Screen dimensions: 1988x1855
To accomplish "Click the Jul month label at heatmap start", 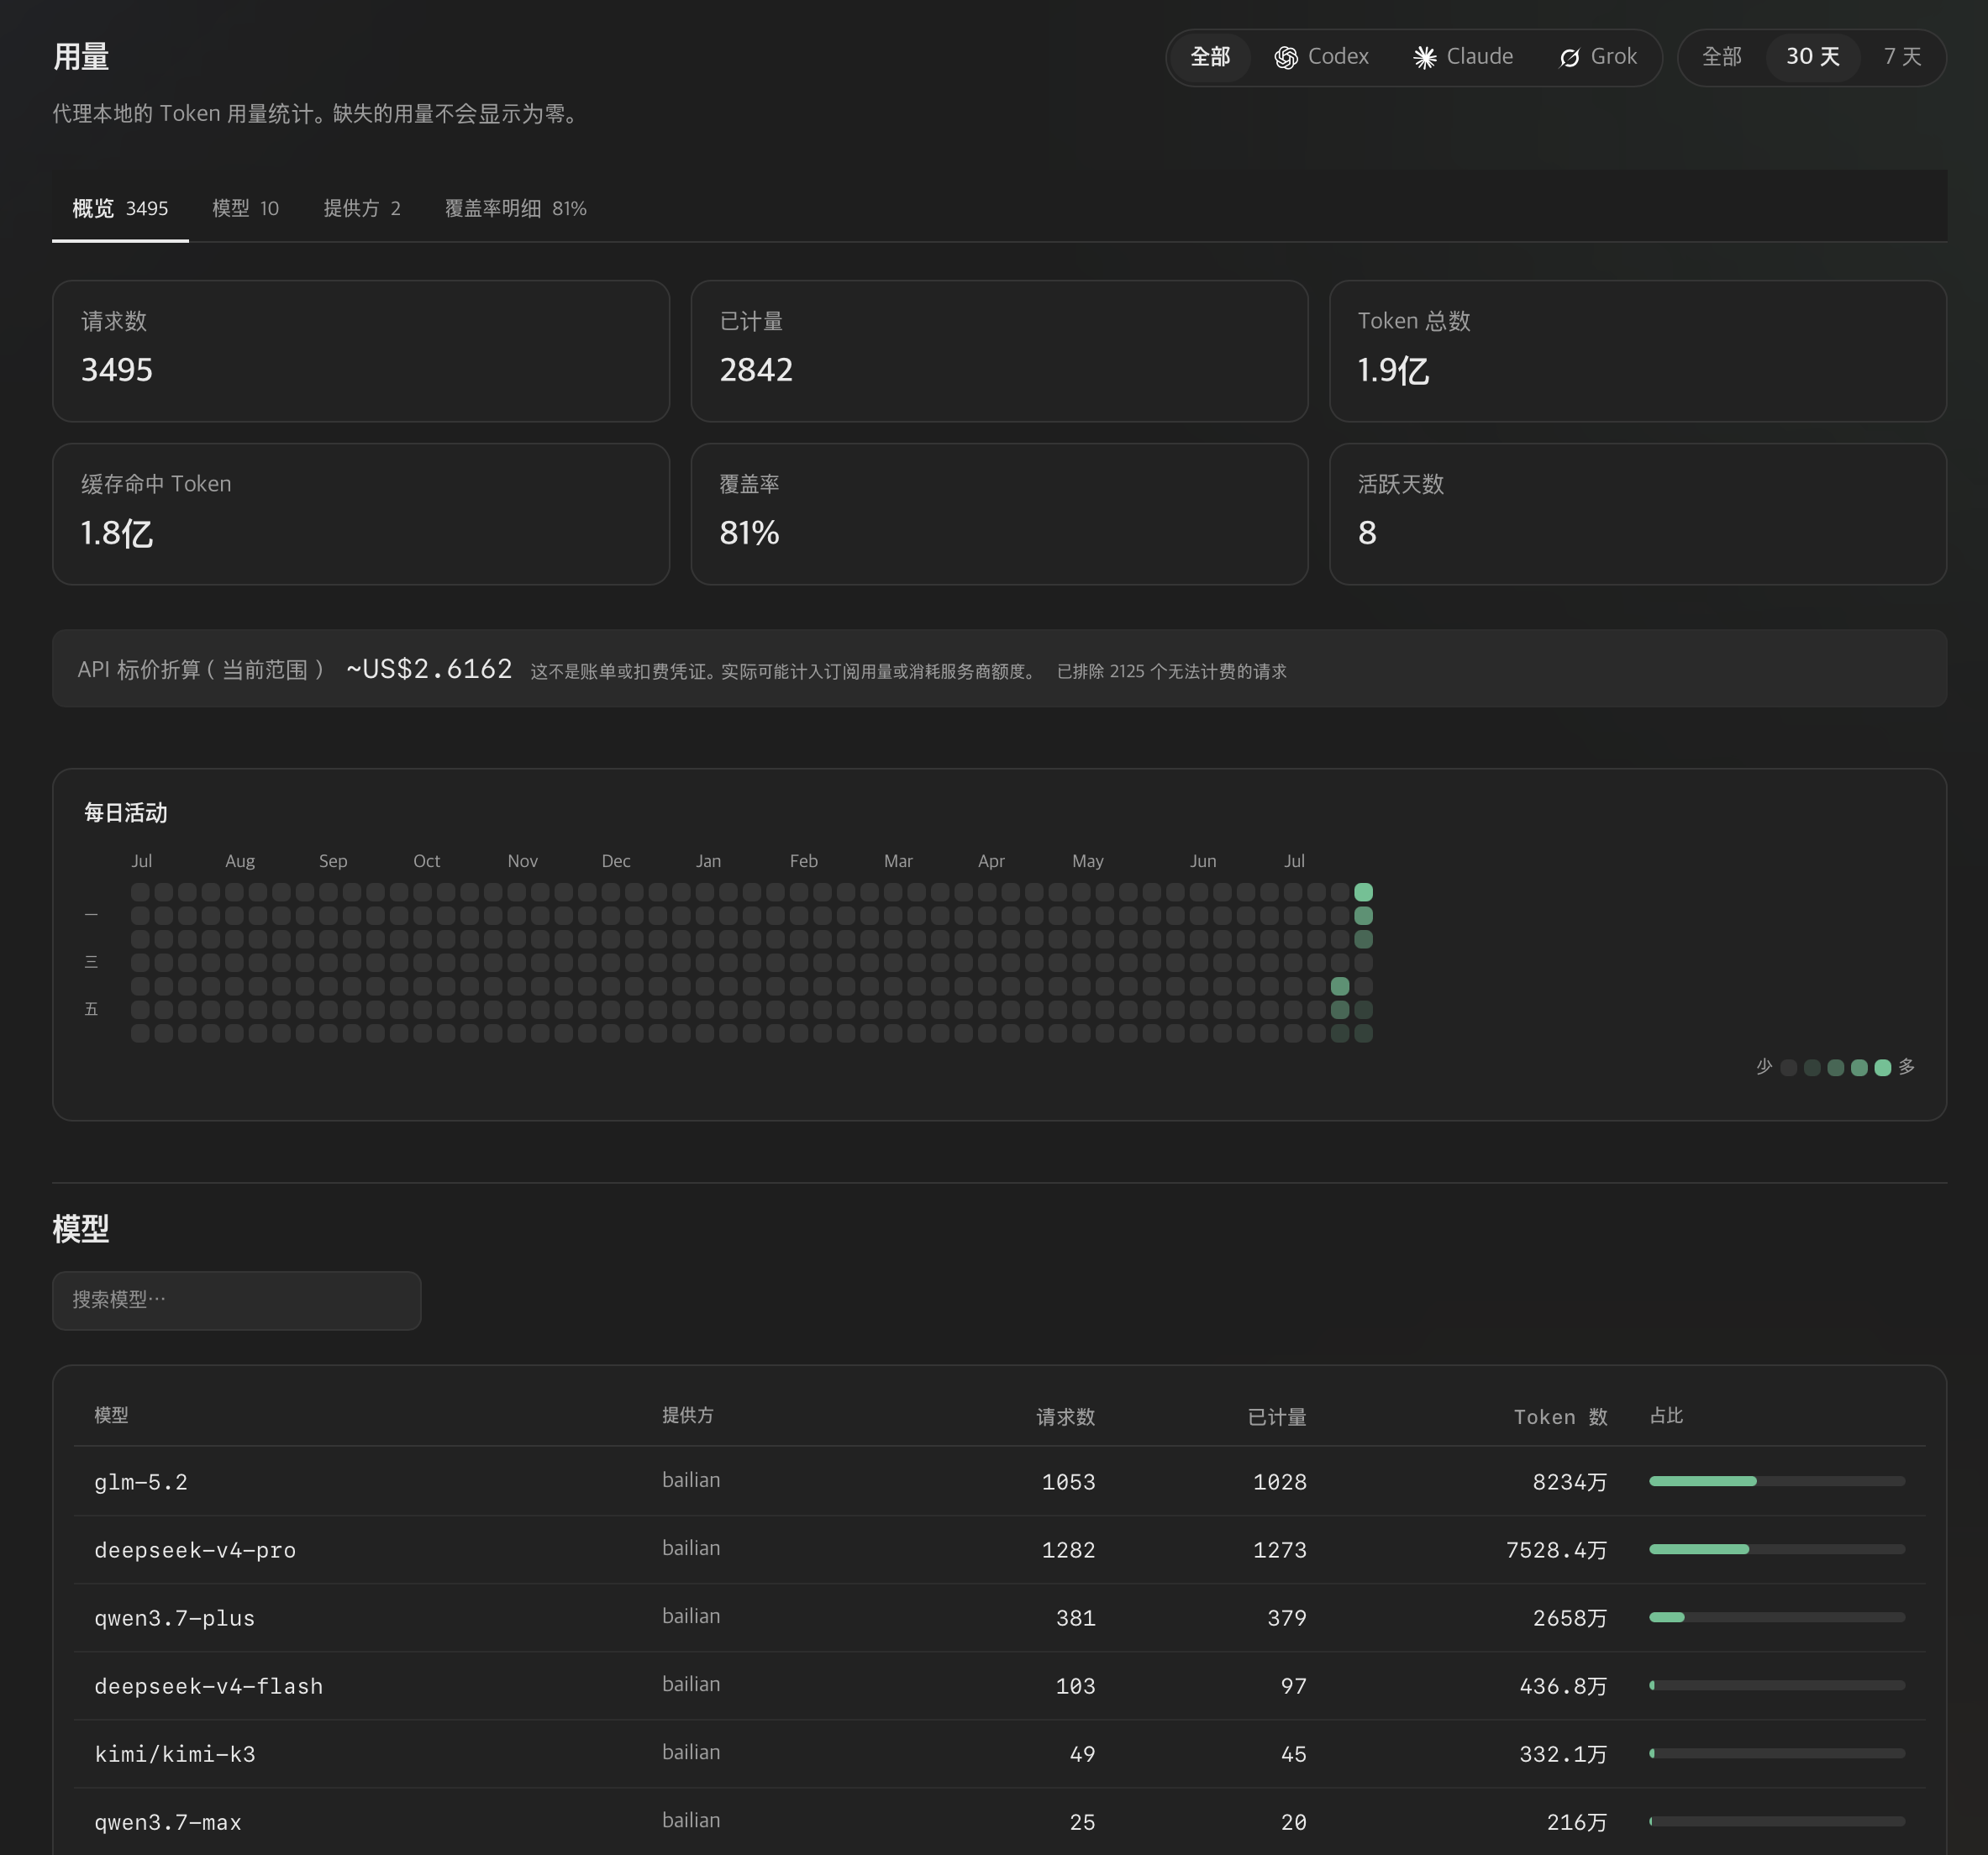I will tap(142, 861).
